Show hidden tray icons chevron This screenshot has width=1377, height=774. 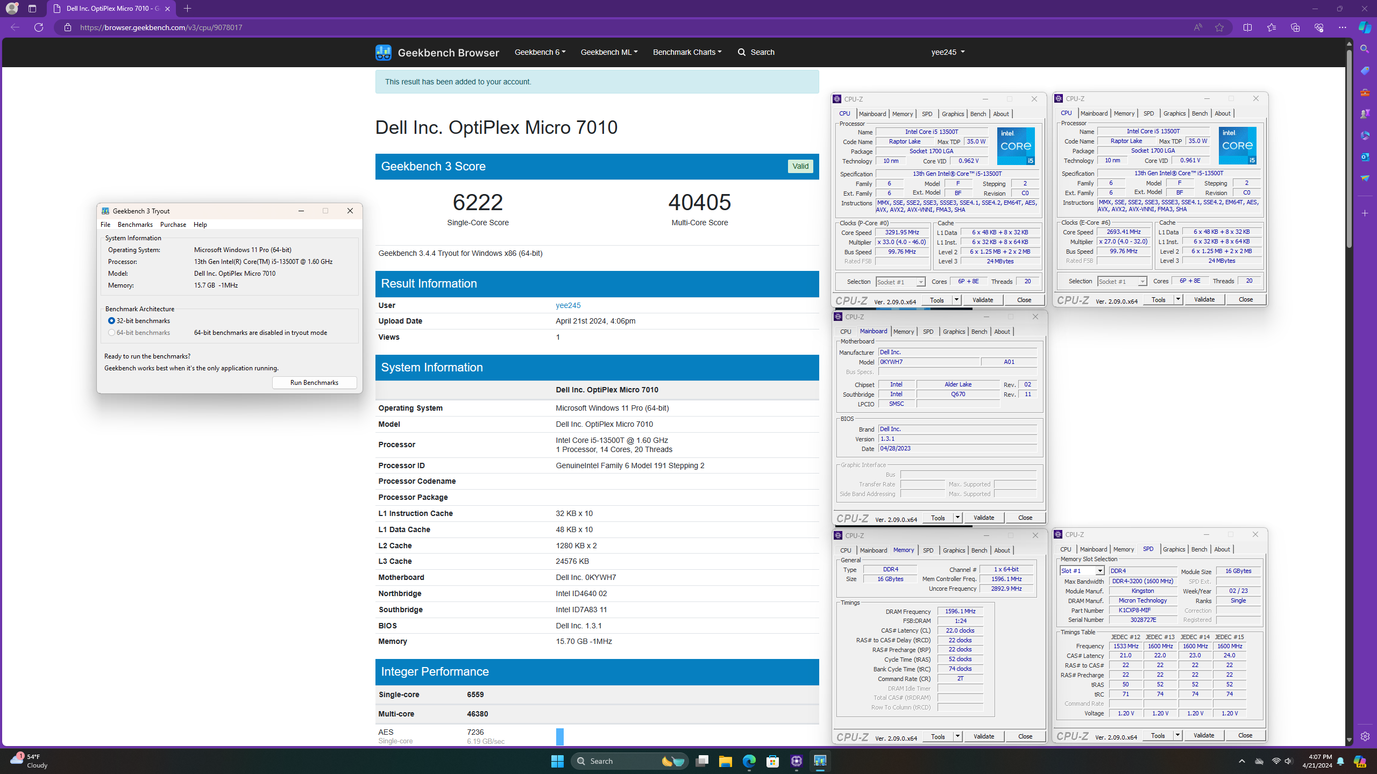point(1241,761)
